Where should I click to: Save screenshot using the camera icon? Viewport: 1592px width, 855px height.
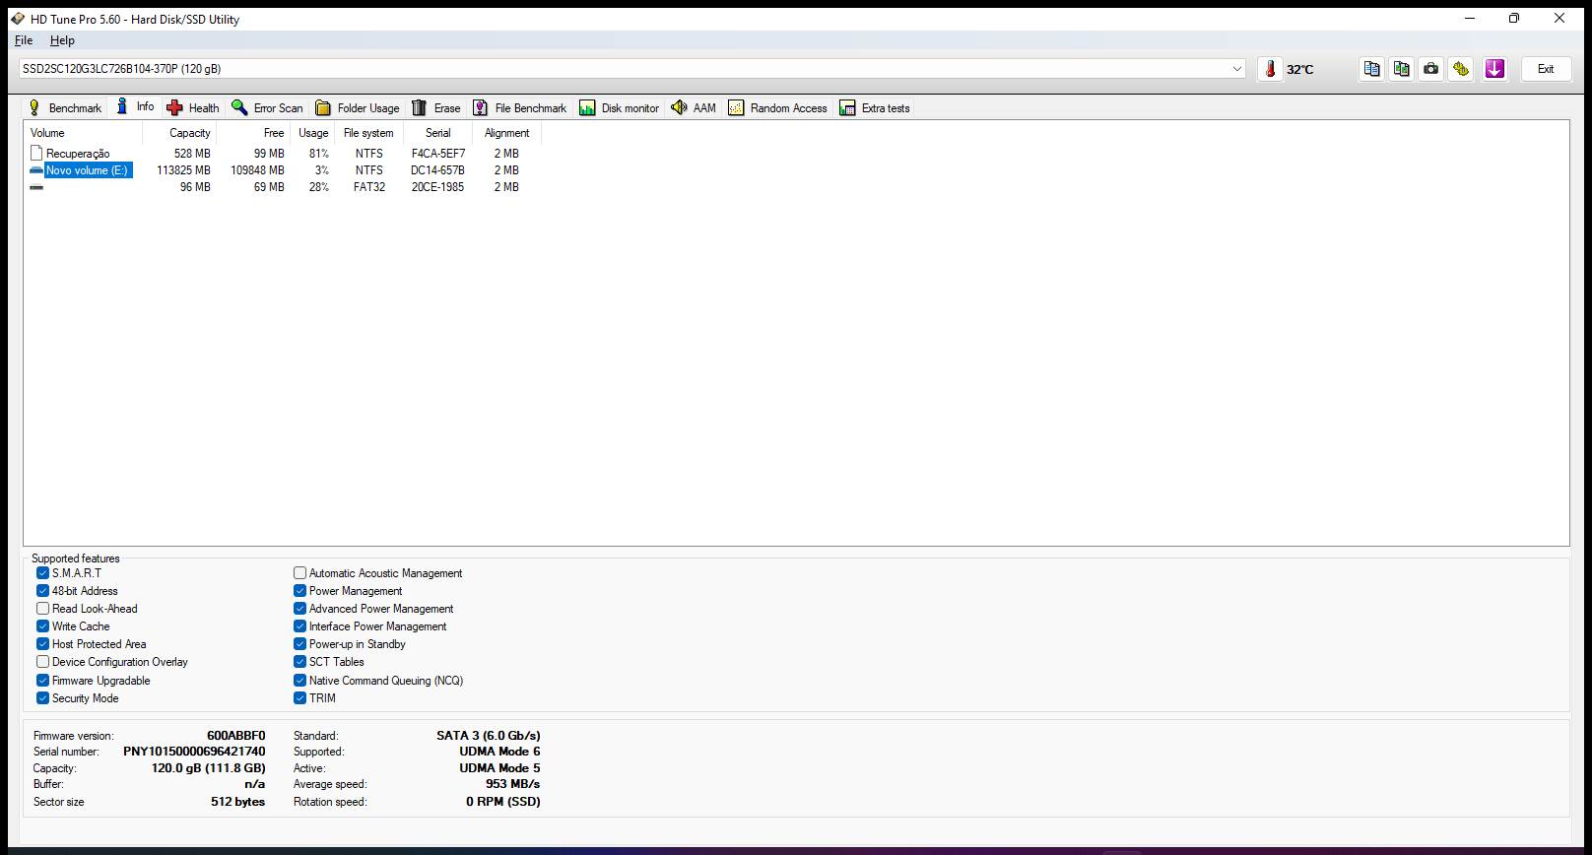pyautogui.click(x=1431, y=69)
